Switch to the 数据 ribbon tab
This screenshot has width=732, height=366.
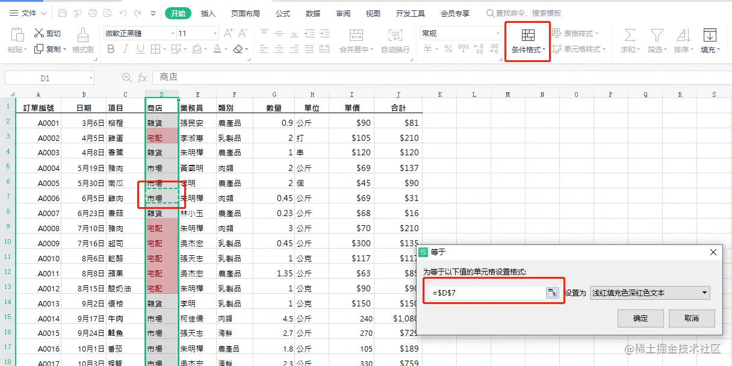(314, 13)
